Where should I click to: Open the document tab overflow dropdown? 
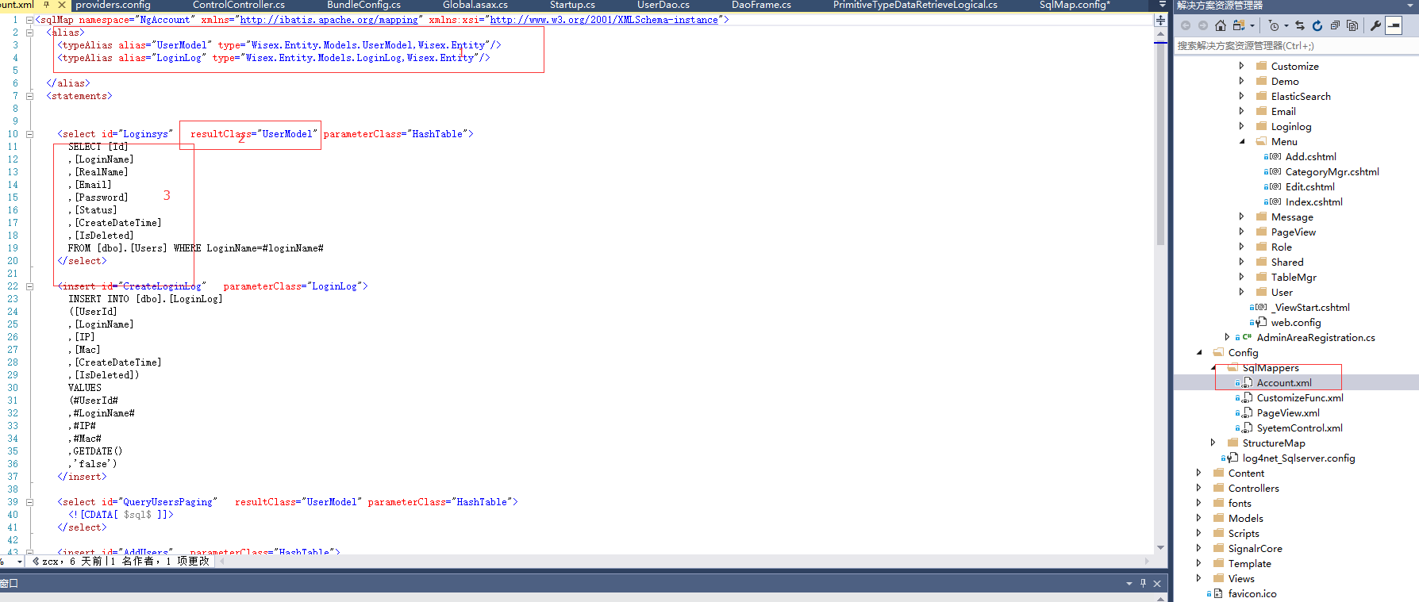1163,5
